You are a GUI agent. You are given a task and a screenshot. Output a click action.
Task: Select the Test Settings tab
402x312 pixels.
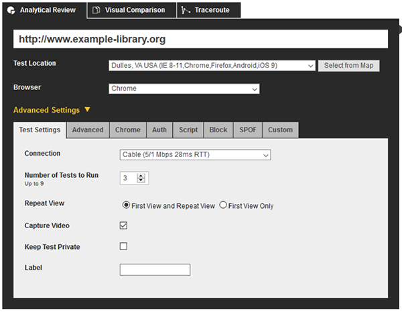(40, 130)
